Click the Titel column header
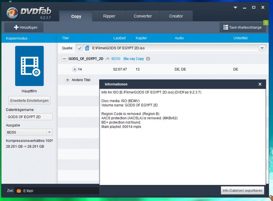Viewport: 273px width, 201px height. tap(65, 38)
